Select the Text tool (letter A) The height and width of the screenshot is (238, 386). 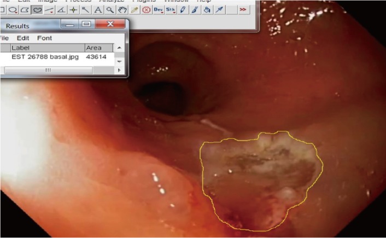pos(98,10)
